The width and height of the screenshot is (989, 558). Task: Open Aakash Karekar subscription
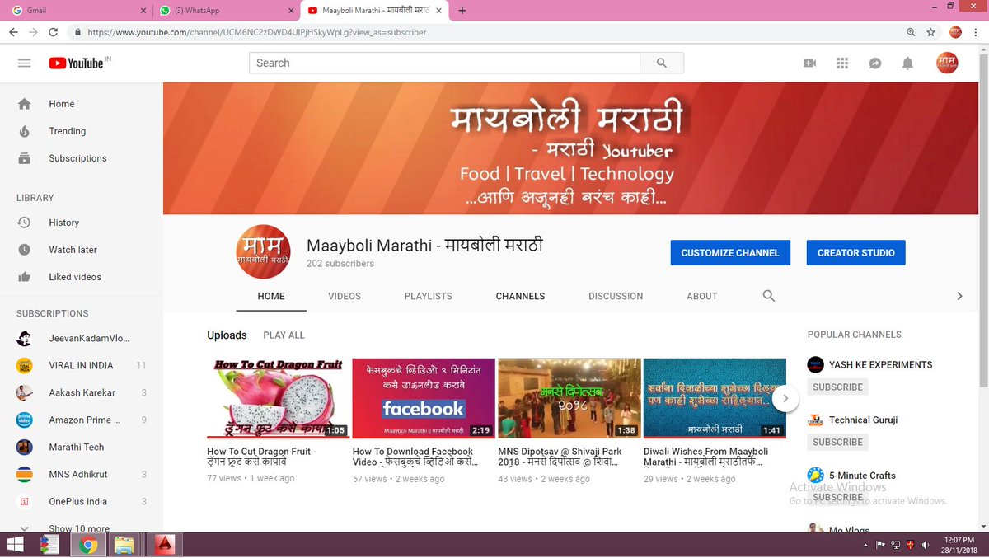click(x=81, y=392)
